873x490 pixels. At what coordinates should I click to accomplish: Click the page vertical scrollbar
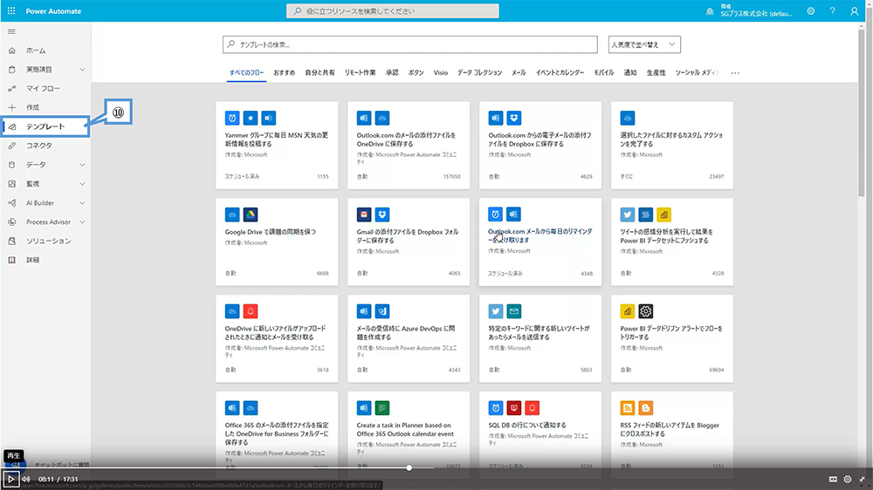[x=862, y=112]
